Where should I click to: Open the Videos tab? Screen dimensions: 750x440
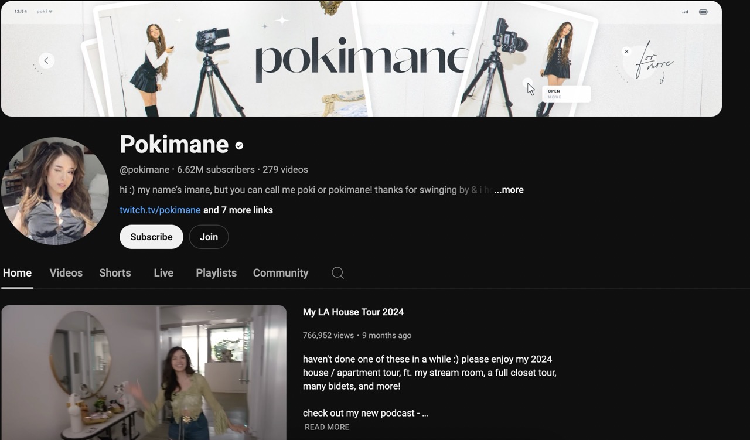click(x=66, y=272)
